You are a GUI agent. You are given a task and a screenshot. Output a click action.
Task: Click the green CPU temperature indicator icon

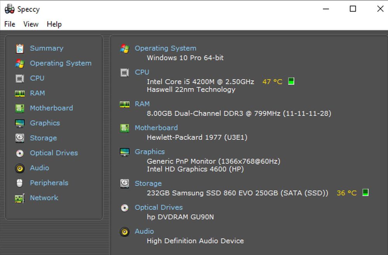pos(291,81)
